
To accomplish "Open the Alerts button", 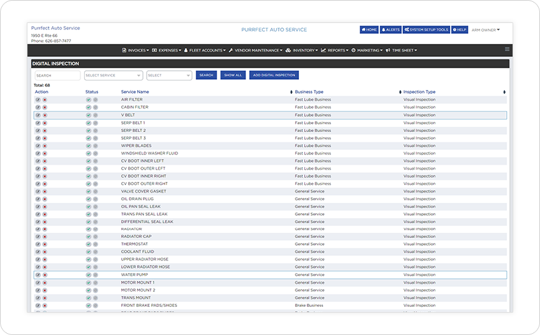I will [x=391, y=29].
